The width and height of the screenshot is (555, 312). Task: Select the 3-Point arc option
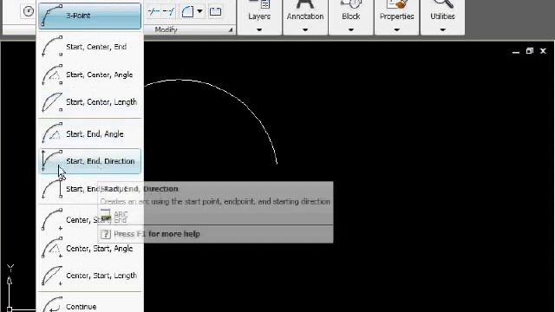coord(89,16)
